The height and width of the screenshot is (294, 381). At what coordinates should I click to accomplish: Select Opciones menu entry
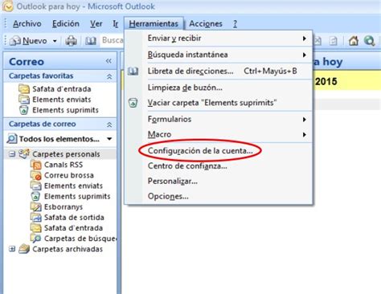219,197
